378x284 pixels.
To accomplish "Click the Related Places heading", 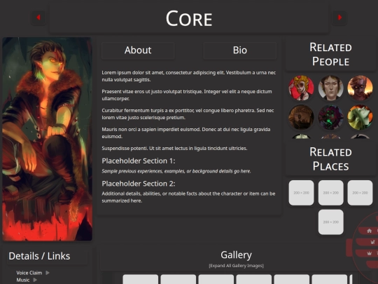I will click(330, 159).
